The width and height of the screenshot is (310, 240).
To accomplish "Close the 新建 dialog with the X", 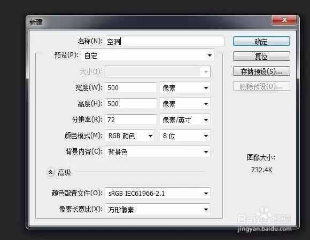I will coord(284,20).
